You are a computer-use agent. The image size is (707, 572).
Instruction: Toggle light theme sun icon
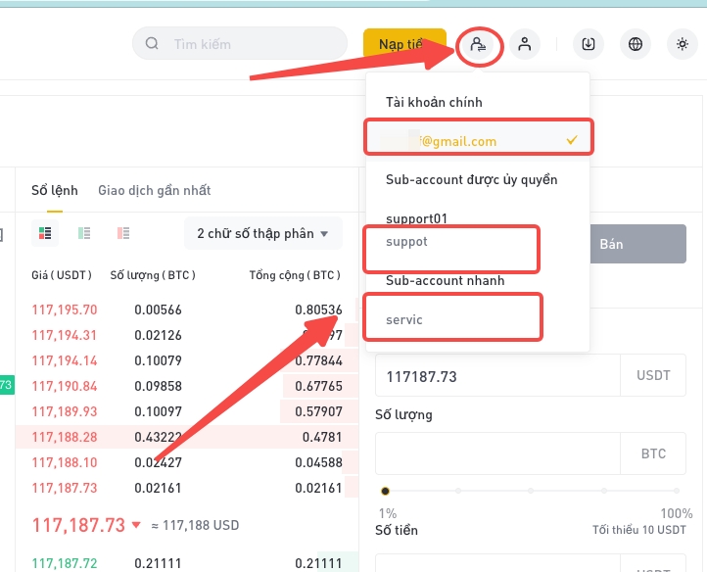683,44
